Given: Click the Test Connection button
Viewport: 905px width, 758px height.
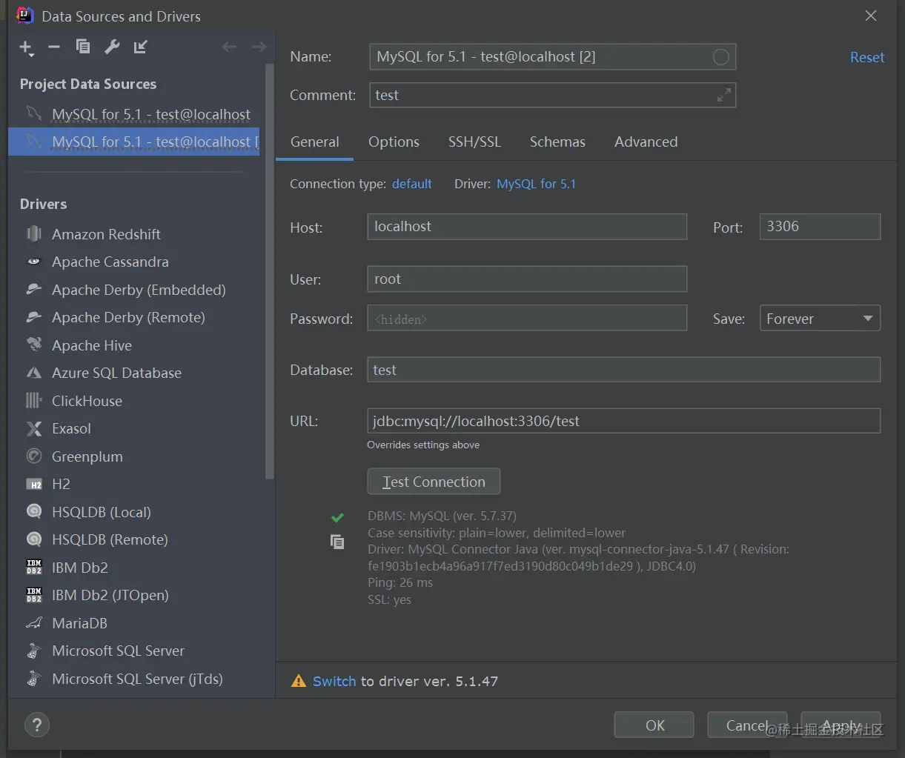Looking at the screenshot, I should [434, 482].
